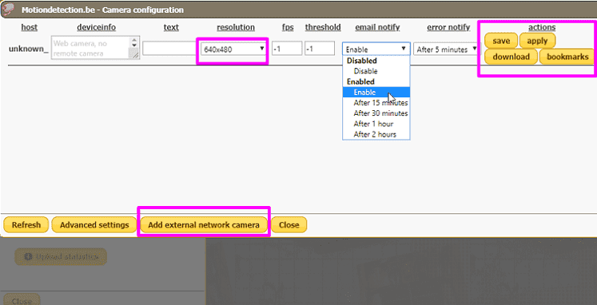Image resolution: width=597 pixels, height=305 pixels.
Task: Click the resolution column header
Action: 236,27
